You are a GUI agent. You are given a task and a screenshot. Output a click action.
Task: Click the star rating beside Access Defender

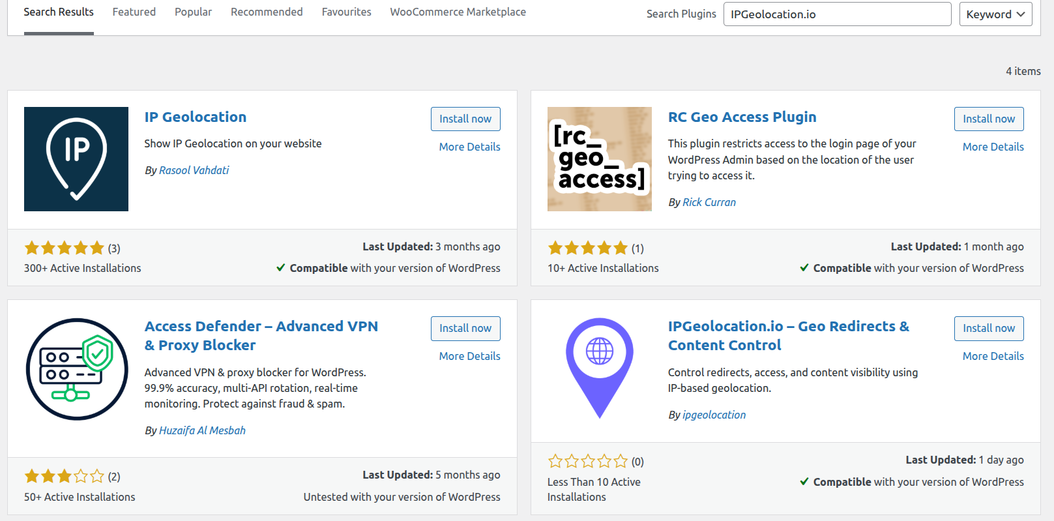point(65,476)
